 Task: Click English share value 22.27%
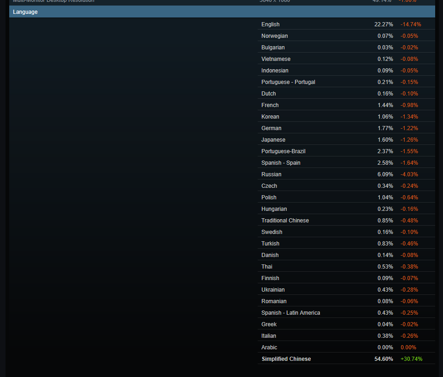click(x=384, y=24)
